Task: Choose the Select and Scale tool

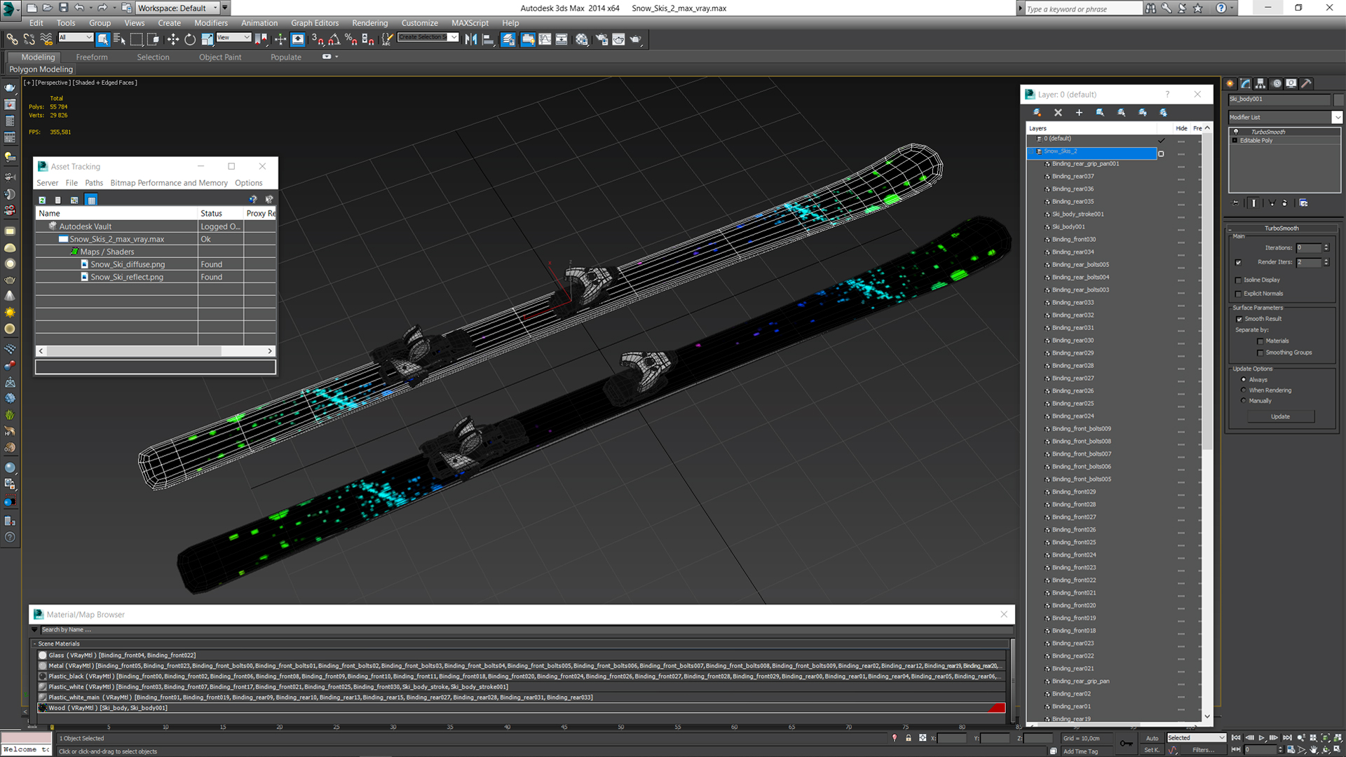Action: point(208,39)
